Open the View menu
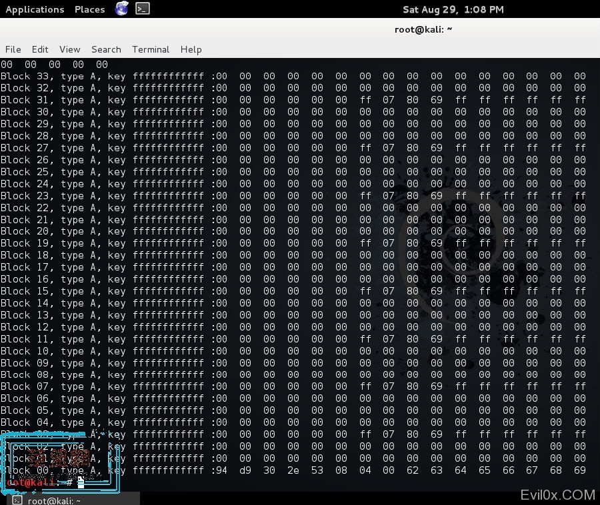Image resolution: width=600 pixels, height=505 pixels. coord(69,49)
